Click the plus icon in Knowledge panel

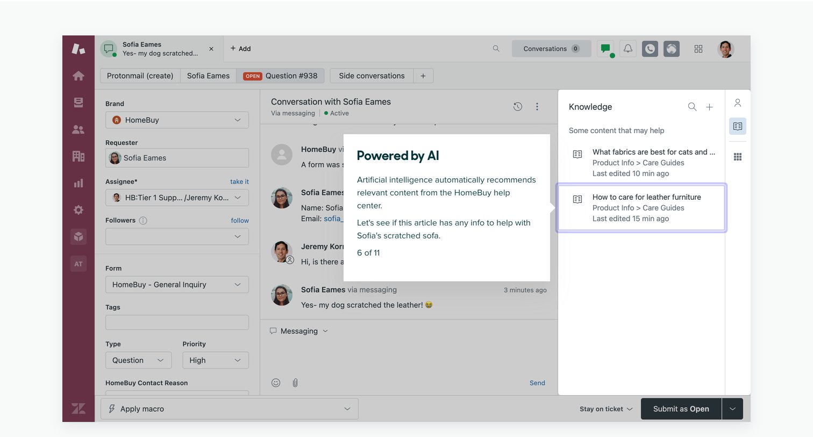[710, 107]
